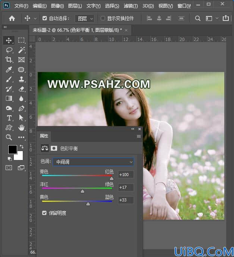
Task: Select the Move tool in toolbox
Action: pyautogui.click(x=9, y=40)
